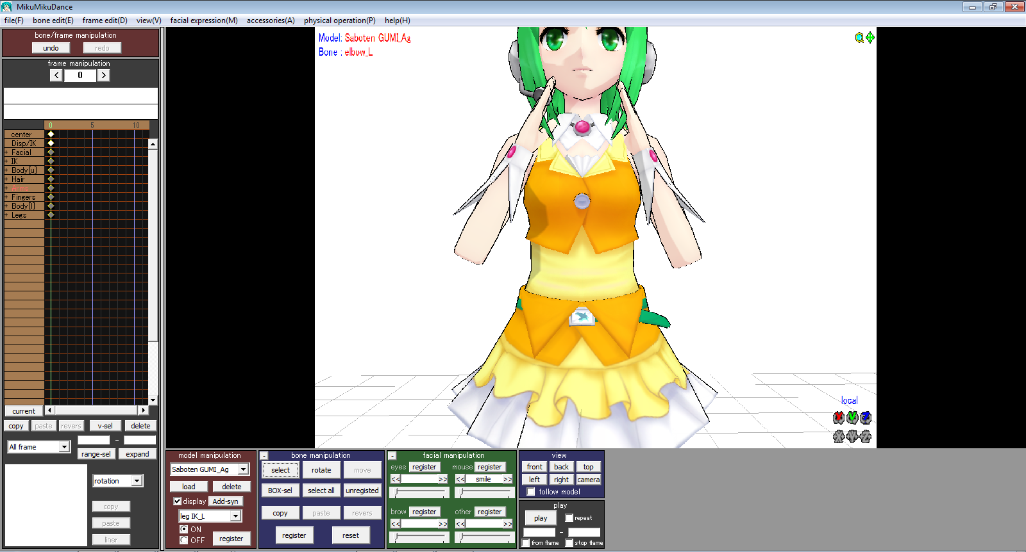The width and height of the screenshot is (1026, 552).
Task: Step mouth morph forward with >> button
Action: [508, 479]
